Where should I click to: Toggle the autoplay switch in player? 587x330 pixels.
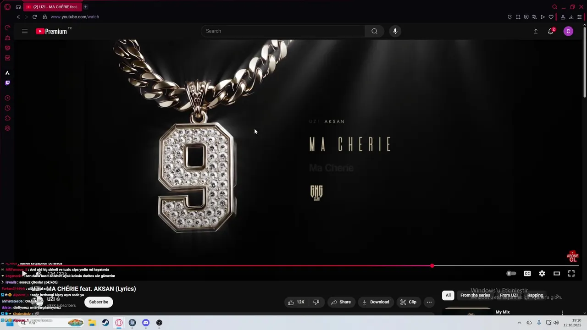[x=511, y=274]
